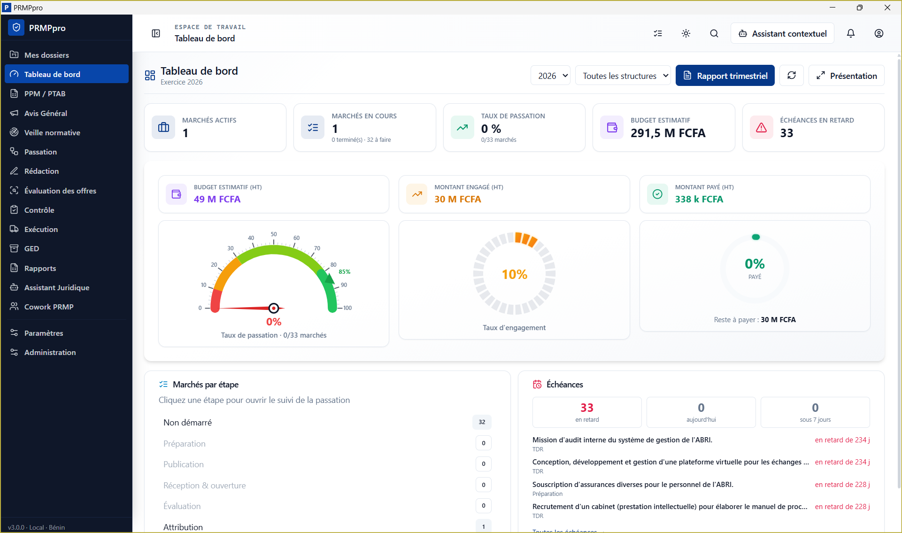
Task: Collapse the sidebar panel icon
Action: coord(156,33)
